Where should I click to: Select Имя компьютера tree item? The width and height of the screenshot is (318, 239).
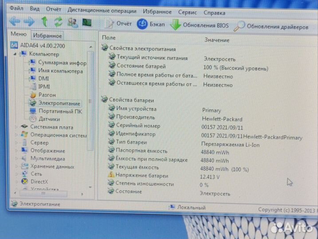56,71
